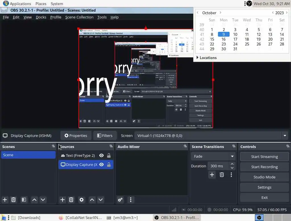Add a new scene with plus icon
Image resolution: width=291 pixels, height=221 pixels.
(5, 200)
